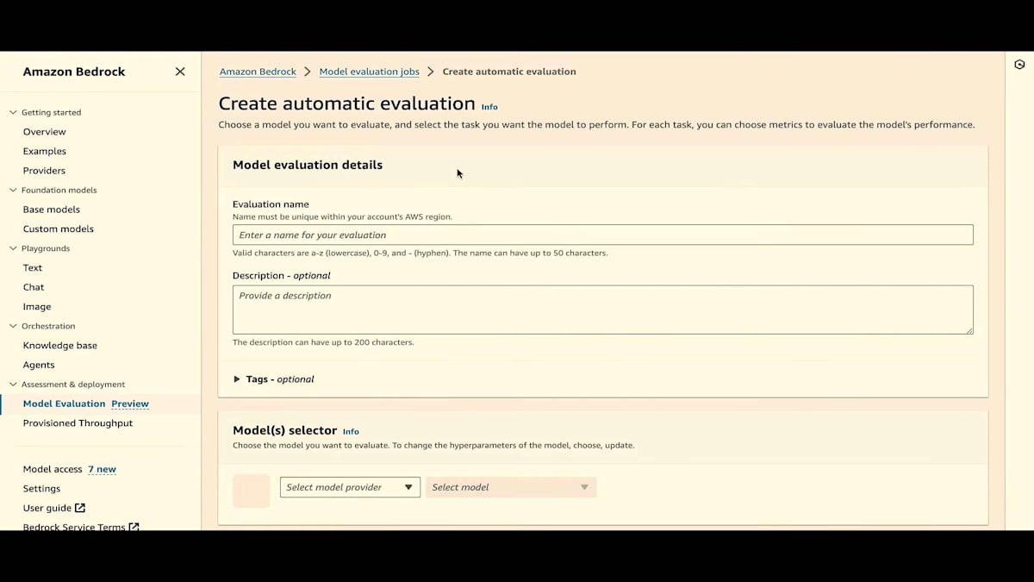
Task: Click Model evaluation jobs breadcrumb
Action: (x=370, y=72)
